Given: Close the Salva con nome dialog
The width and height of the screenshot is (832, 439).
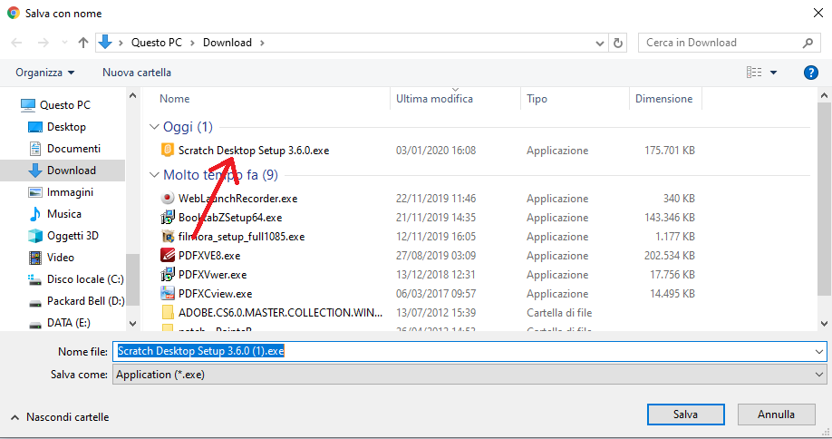Looking at the screenshot, I should point(818,13).
